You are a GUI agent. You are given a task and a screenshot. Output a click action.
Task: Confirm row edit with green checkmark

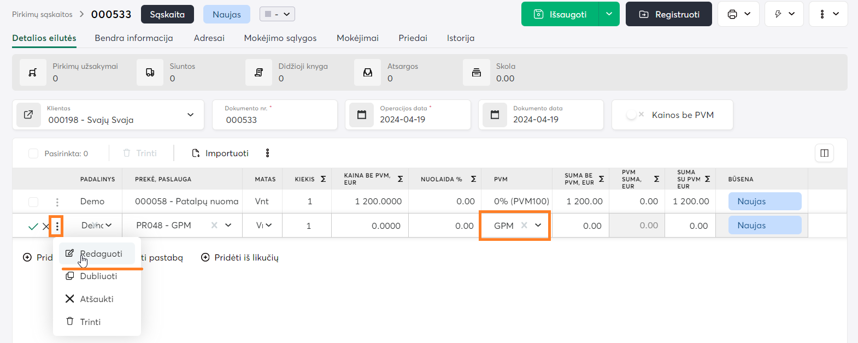(33, 226)
